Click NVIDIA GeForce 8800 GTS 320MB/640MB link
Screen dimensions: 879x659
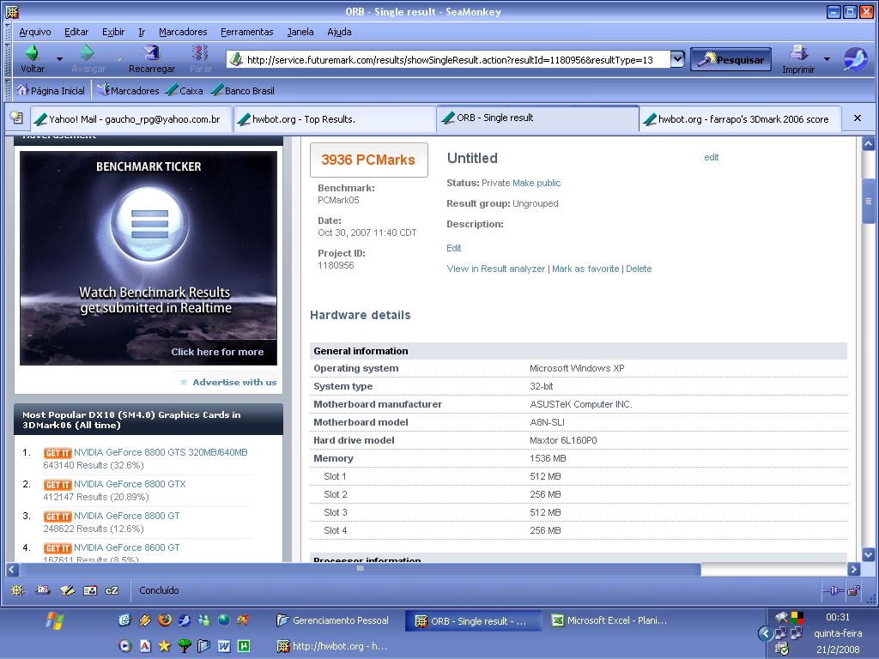[x=161, y=452]
